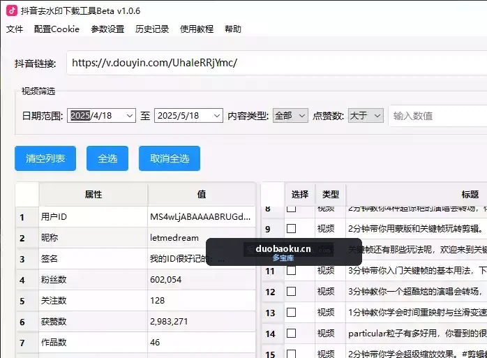Click the 值 column header
The image size is (487, 358).
[202, 195]
